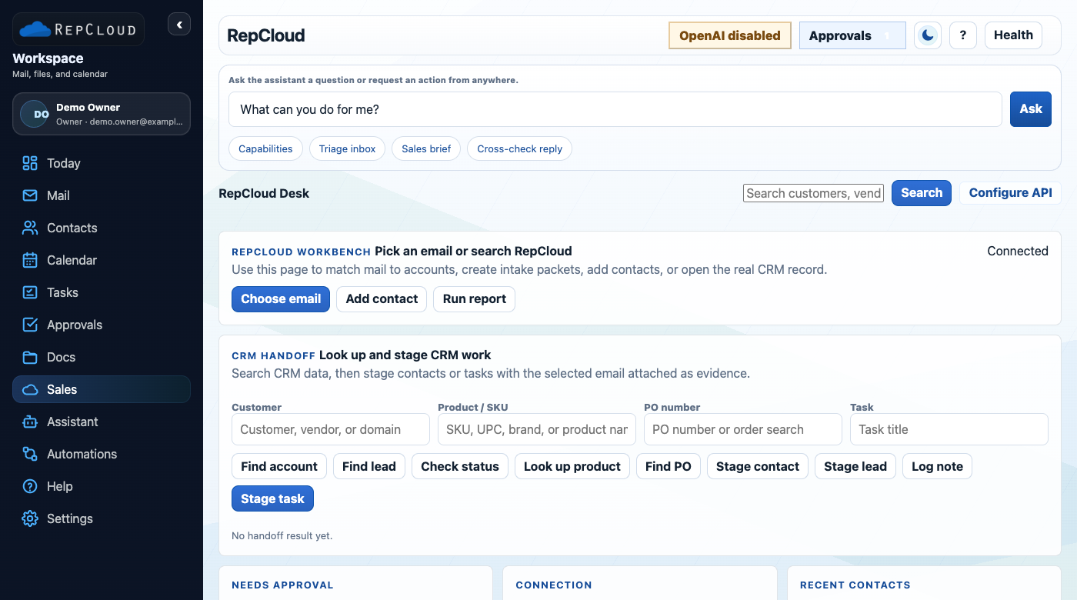
Task: Go to Mail in sidebar
Action: pos(102,195)
